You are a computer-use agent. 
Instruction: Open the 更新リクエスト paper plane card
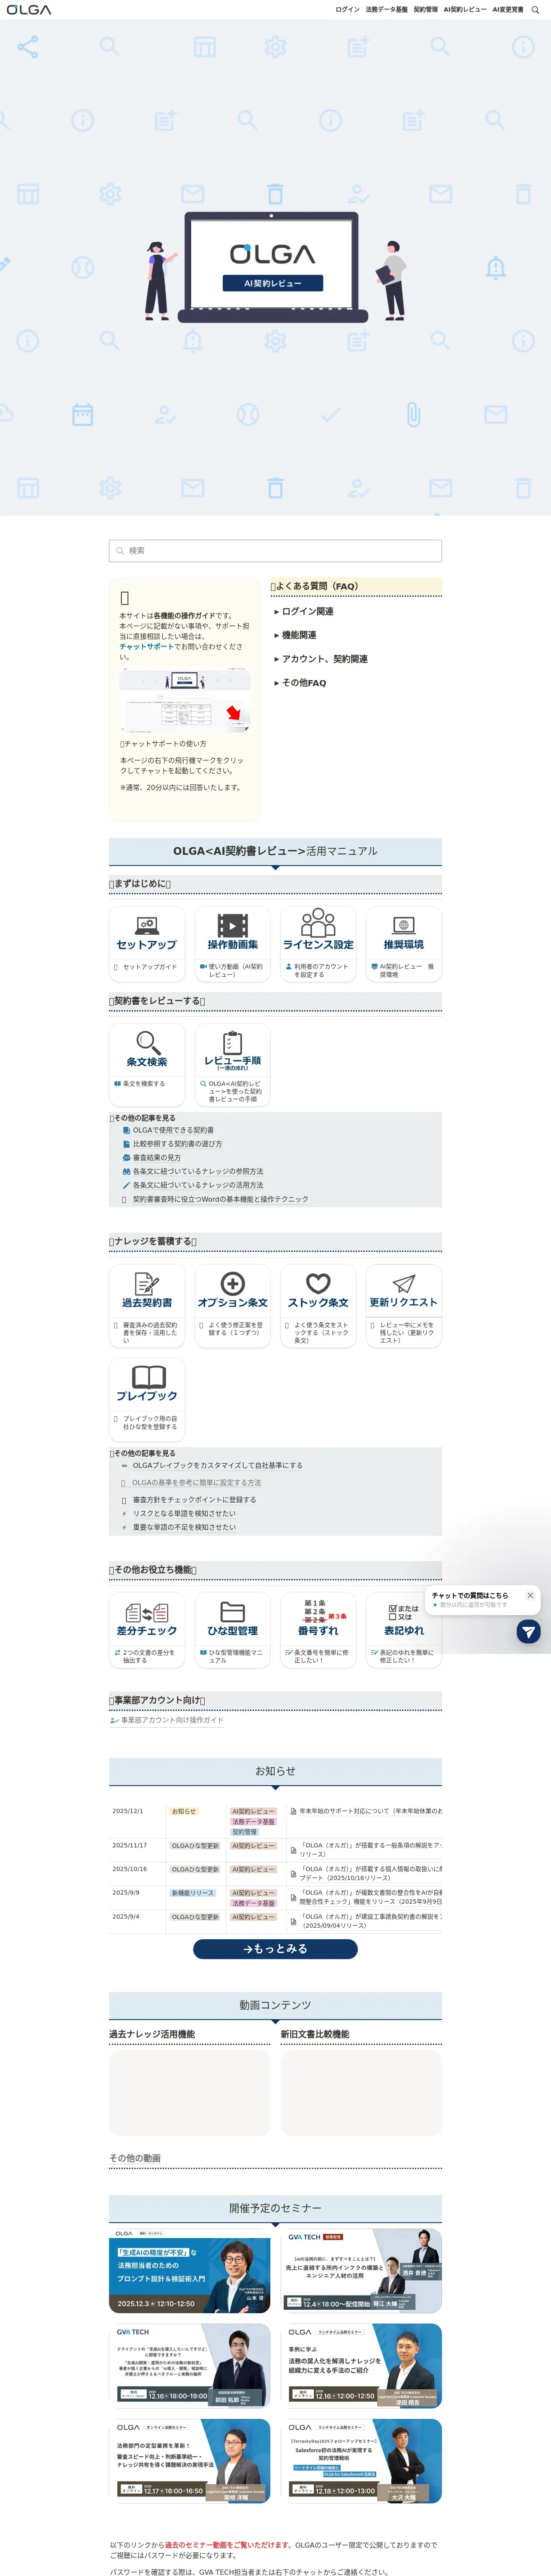pyautogui.click(x=404, y=1306)
